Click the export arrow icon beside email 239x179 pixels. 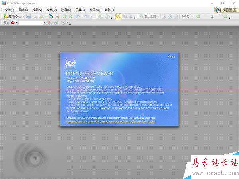[x=51, y=16]
